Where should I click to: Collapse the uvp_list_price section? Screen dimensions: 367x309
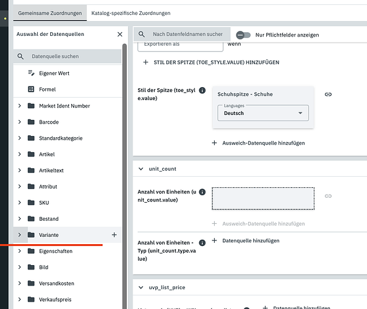tap(140, 287)
